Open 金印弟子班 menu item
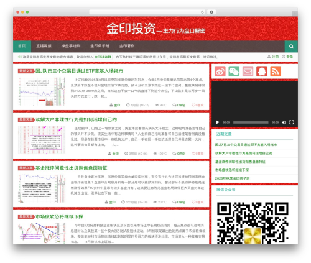The height and width of the screenshot is (263, 311). tap(100, 46)
